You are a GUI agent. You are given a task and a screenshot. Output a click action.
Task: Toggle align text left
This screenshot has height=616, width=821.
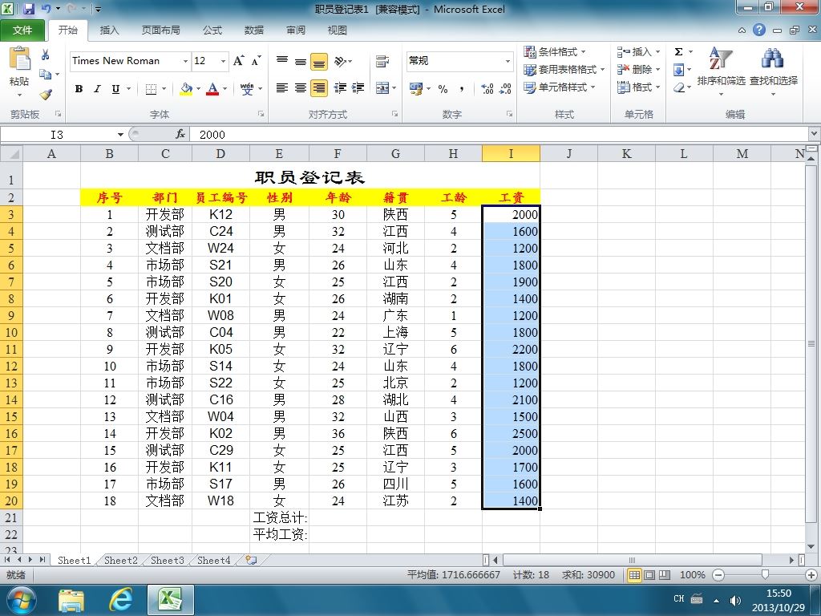[282, 88]
